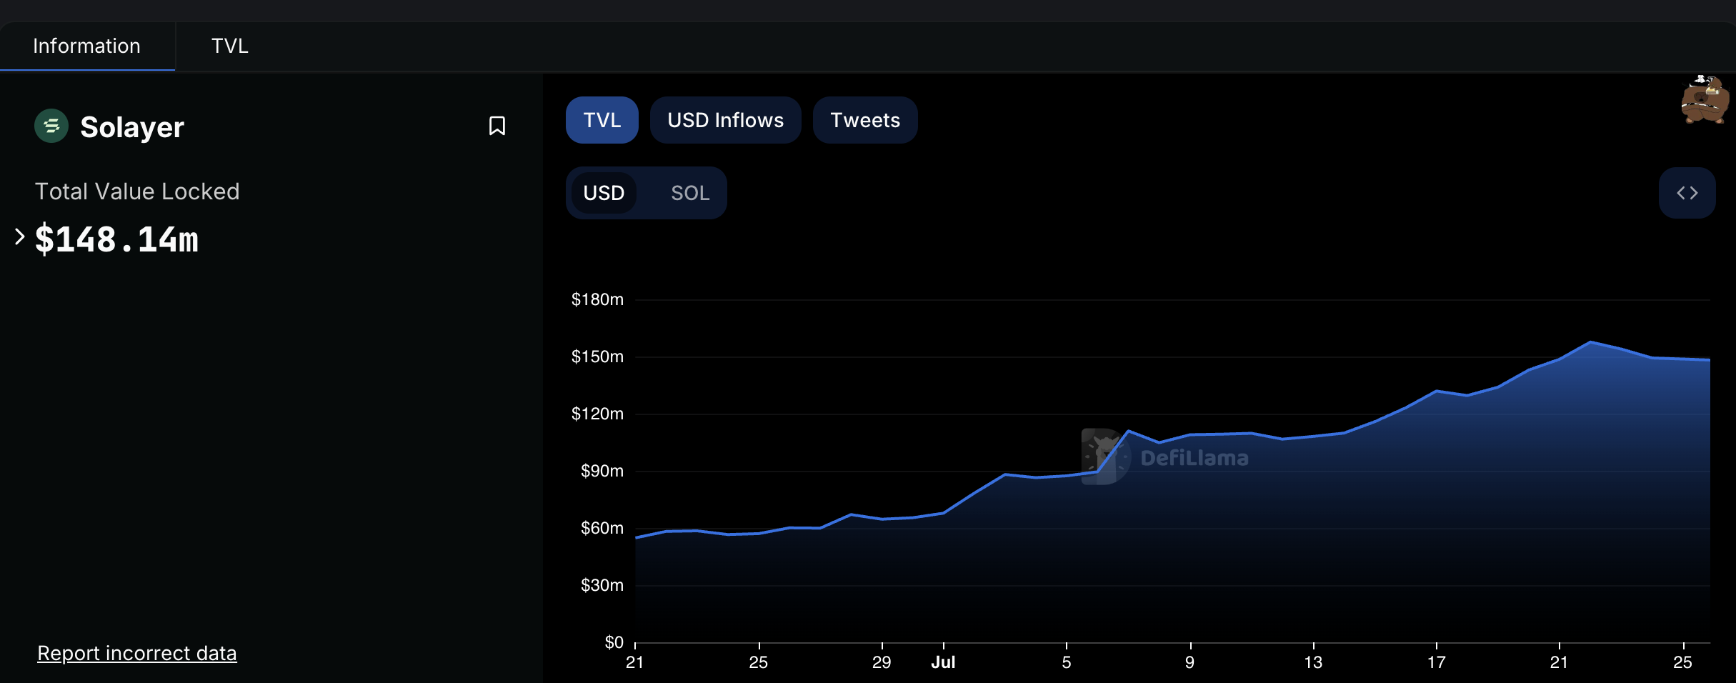Click the Solayer protocol name heading

point(132,127)
